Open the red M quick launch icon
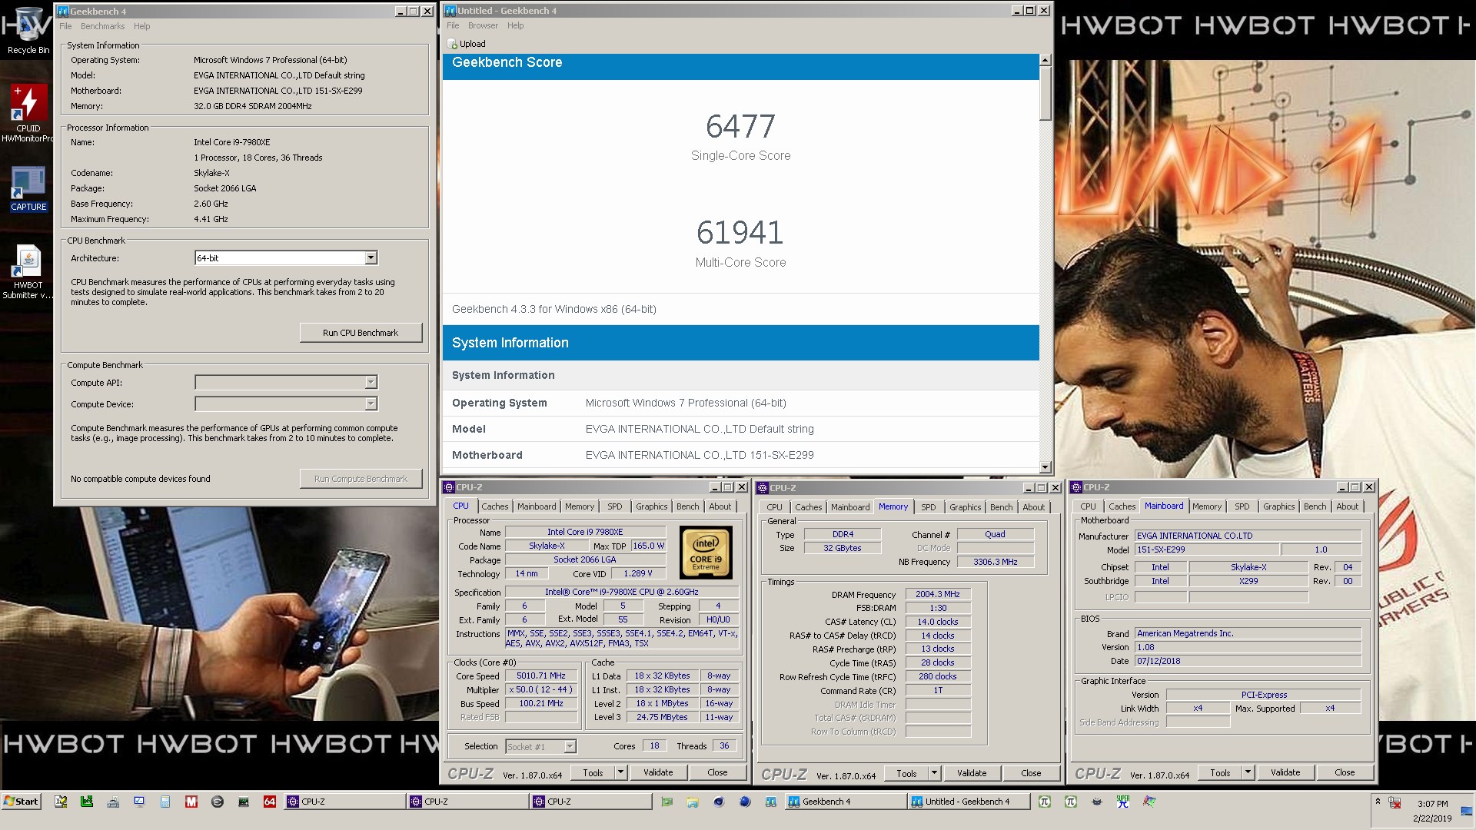Image resolution: width=1476 pixels, height=830 pixels. [191, 802]
